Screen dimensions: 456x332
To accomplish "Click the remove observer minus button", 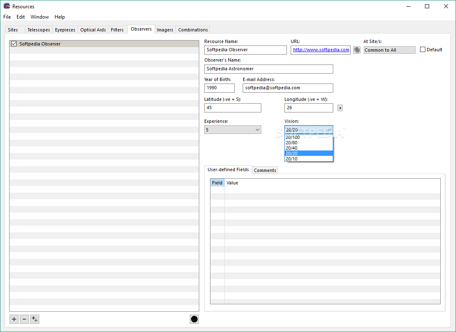I will (x=24, y=319).
